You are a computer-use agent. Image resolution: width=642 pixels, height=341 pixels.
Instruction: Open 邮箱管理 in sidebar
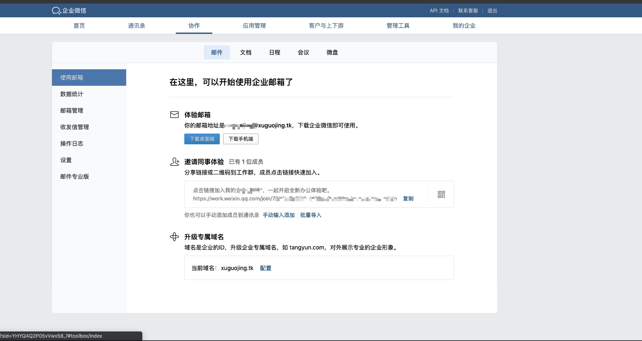[89, 111]
